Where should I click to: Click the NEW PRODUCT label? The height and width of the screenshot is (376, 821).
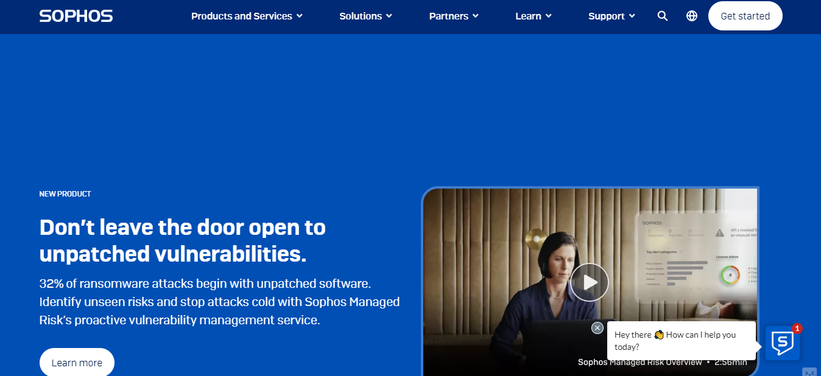tap(65, 194)
